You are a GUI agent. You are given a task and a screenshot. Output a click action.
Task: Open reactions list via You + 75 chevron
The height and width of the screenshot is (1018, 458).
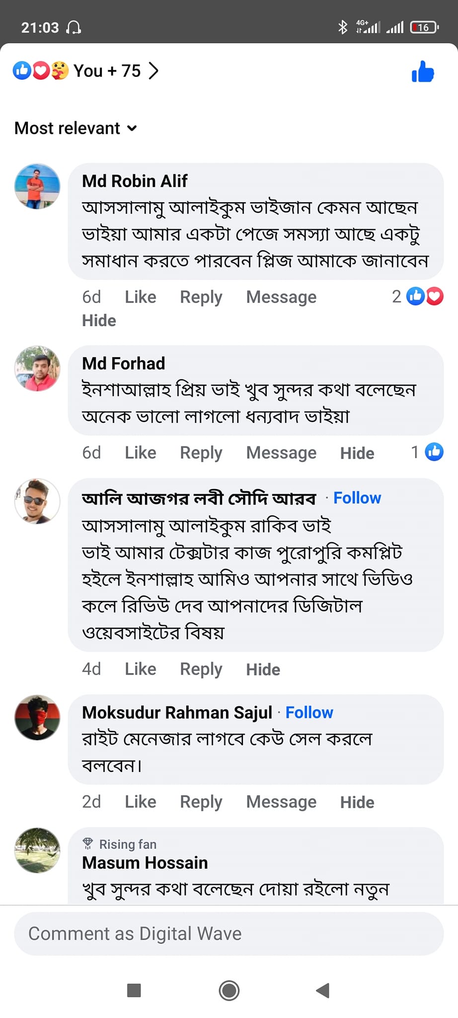[x=153, y=71]
